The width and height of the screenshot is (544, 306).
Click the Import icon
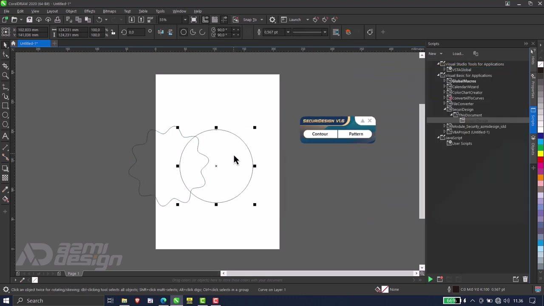131,20
